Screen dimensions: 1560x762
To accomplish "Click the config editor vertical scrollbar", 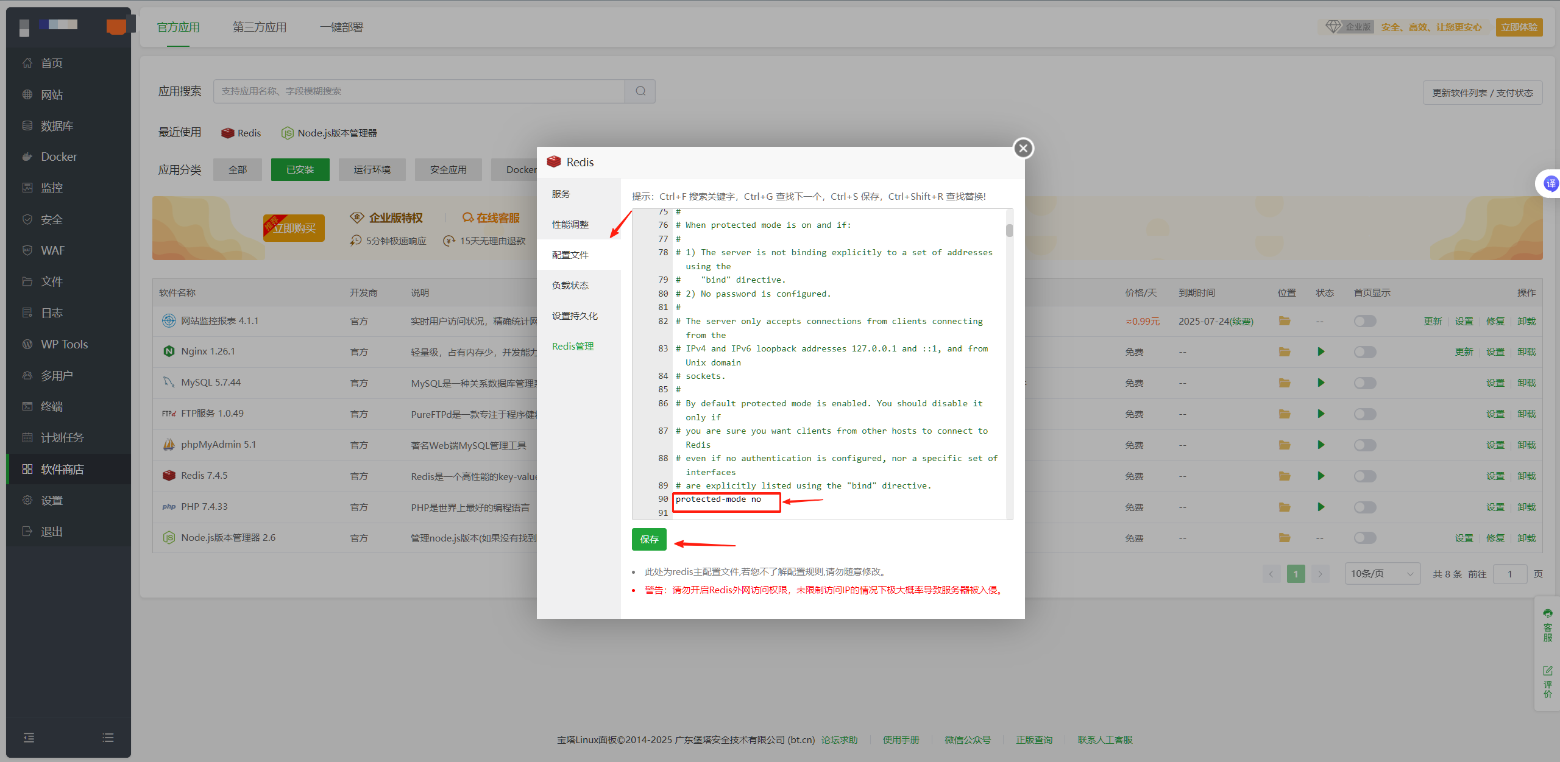I will (x=1009, y=230).
